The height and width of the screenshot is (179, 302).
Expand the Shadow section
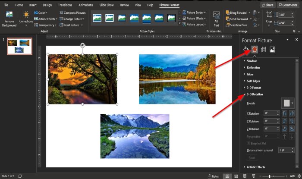click(x=252, y=61)
